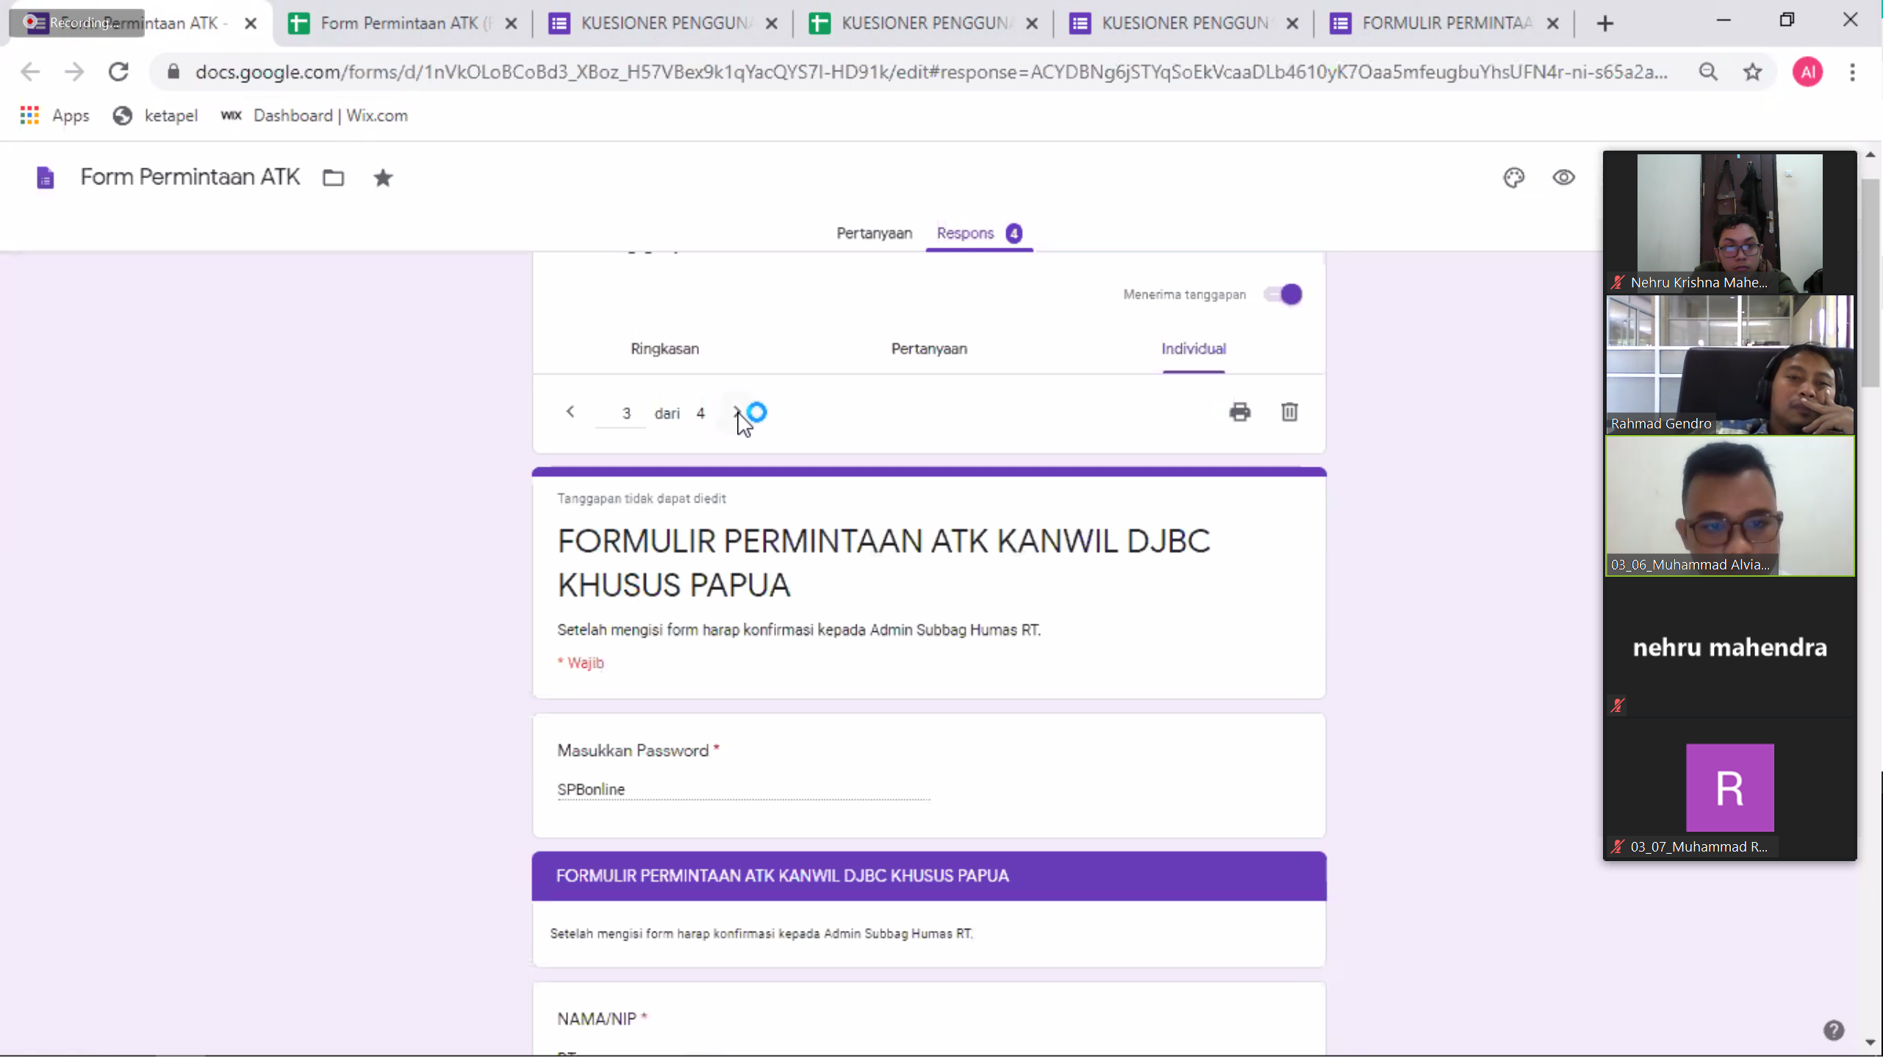Preview the form with the eye icon
The height and width of the screenshot is (1058, 1883).
pyautogui.click(x=1563, y=178)
